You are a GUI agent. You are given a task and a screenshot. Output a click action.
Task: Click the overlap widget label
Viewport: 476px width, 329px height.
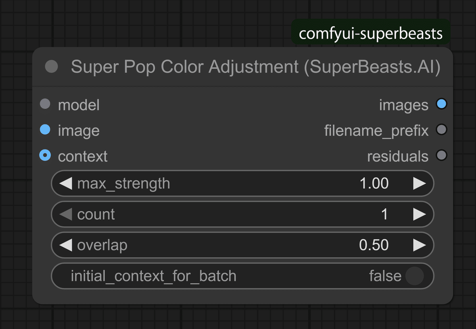[103, 245]
